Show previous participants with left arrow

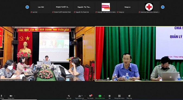[27, 7]
